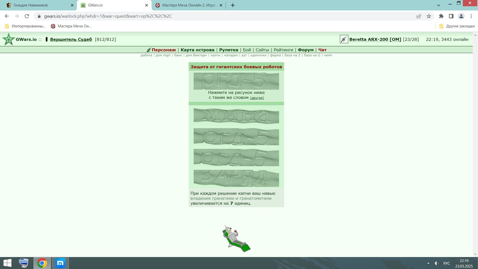Close the Мастера Меча Онлайн 2 tab

221,5
